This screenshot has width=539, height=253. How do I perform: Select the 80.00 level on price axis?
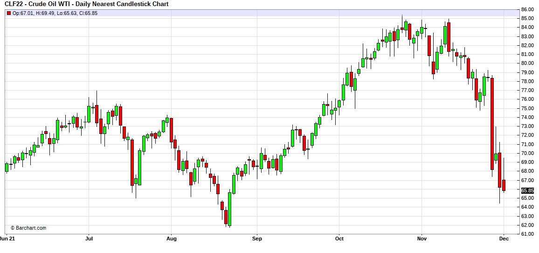527,63
